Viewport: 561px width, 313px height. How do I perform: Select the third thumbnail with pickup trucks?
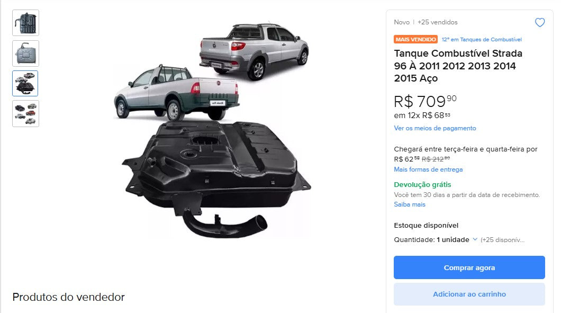pyautogui.click(x=25, y=84)
